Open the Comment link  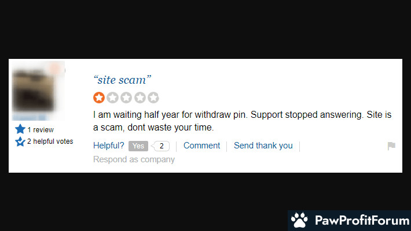pos(201,146)
